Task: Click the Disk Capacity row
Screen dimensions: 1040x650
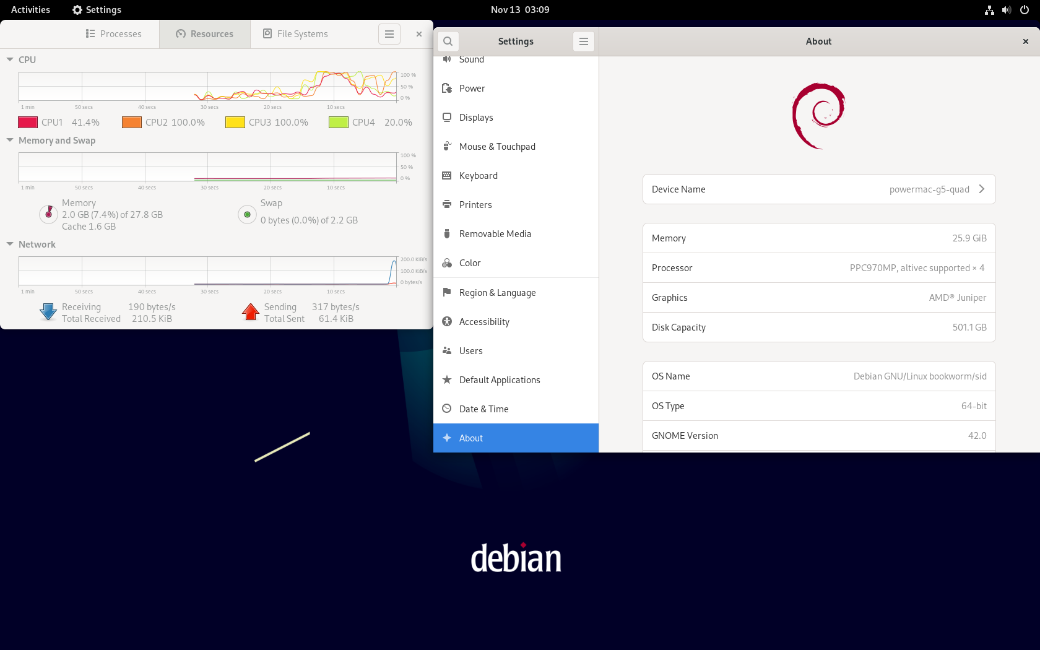Action: tap(819, 327)
